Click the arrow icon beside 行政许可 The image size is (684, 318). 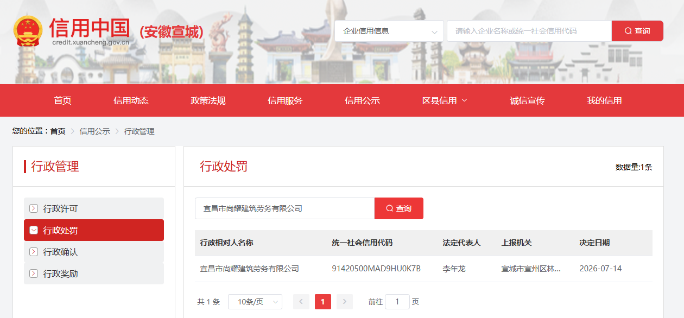(34, 208)
